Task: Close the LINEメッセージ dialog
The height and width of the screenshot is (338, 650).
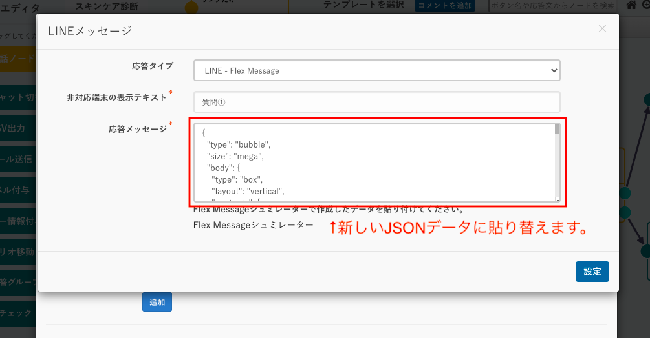Action: point(602,28)
